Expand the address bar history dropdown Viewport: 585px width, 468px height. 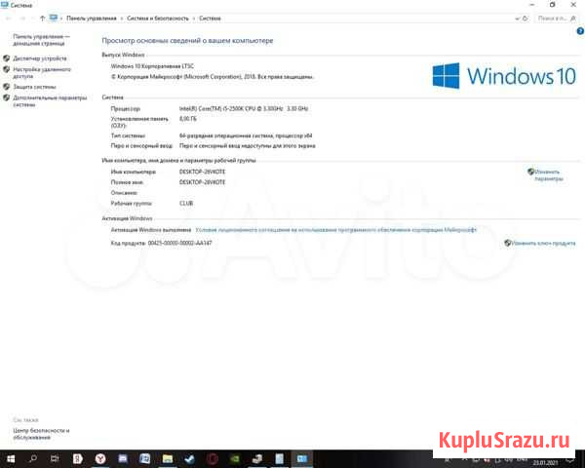pyautogui.click(x=517, y=19)
